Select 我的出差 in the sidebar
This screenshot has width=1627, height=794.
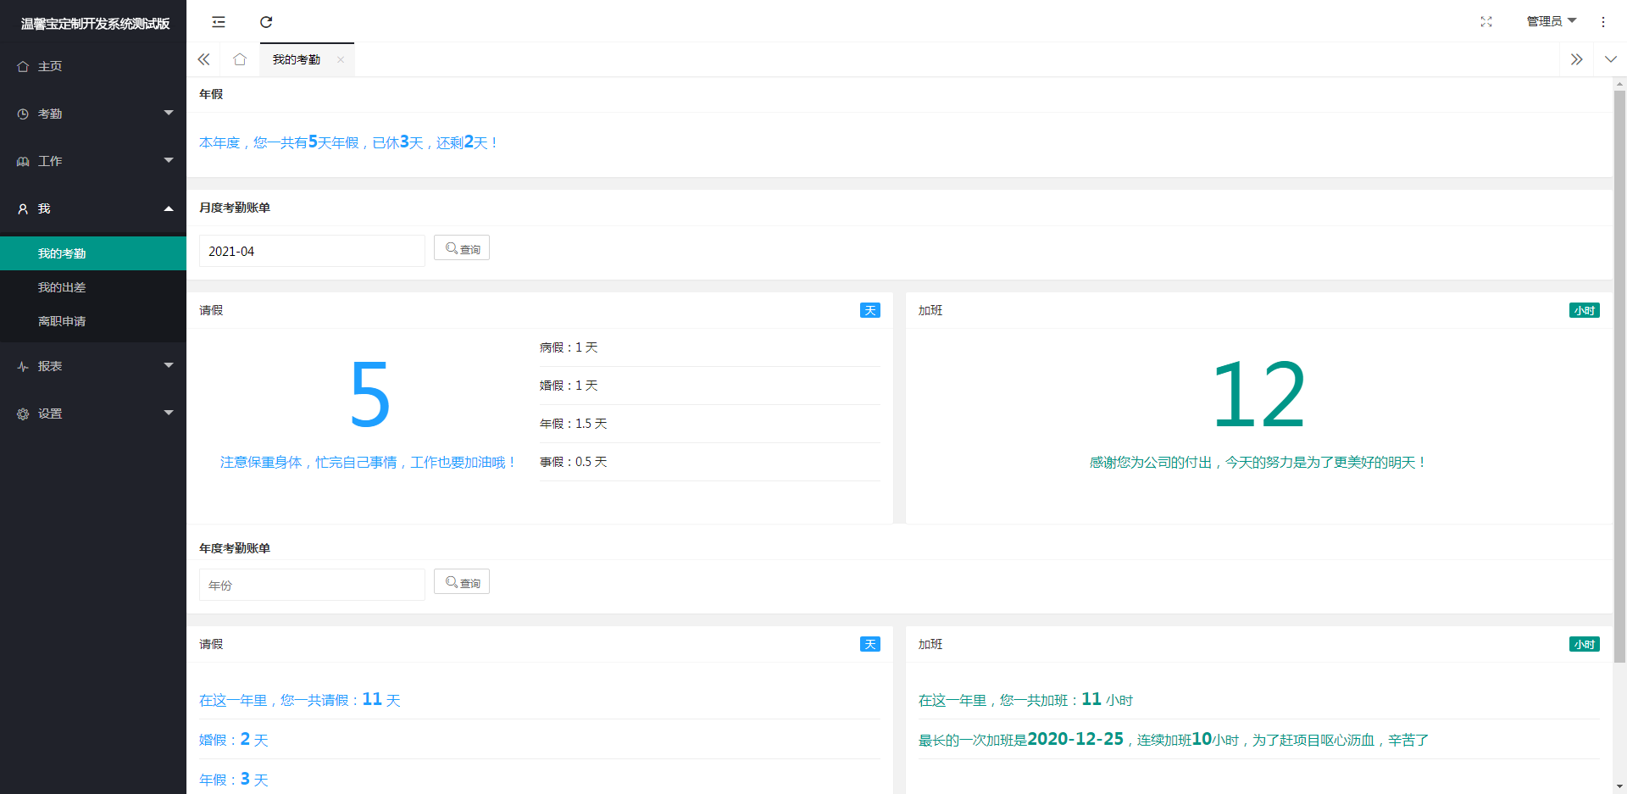coord(62,287)
